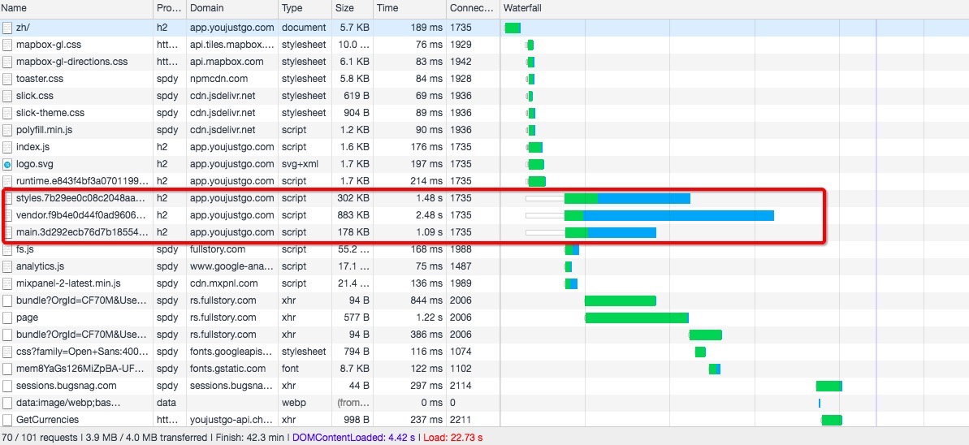Click the file icon beside fs.js
The width and height of the screenshot is (969, 445).
(x=6, y=249)
